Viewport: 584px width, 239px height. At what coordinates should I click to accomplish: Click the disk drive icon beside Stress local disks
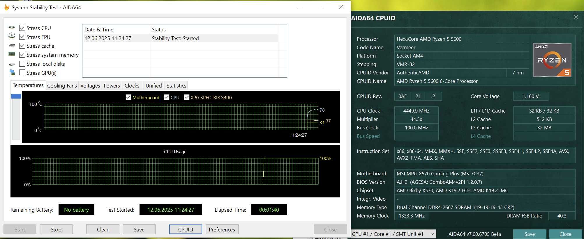12,64
